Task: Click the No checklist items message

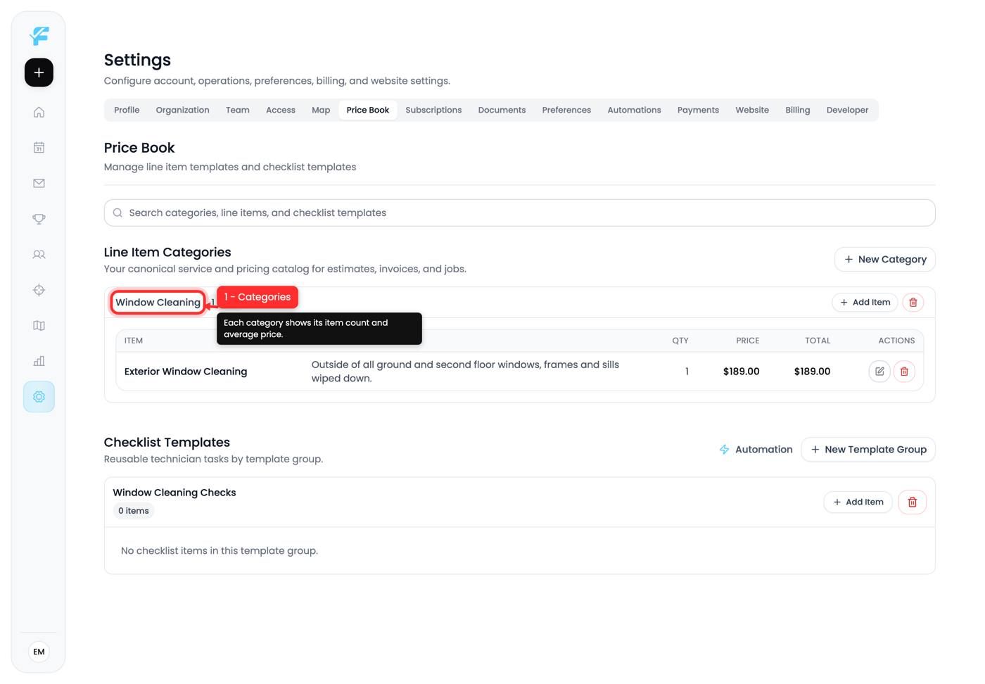Action: 220,551
